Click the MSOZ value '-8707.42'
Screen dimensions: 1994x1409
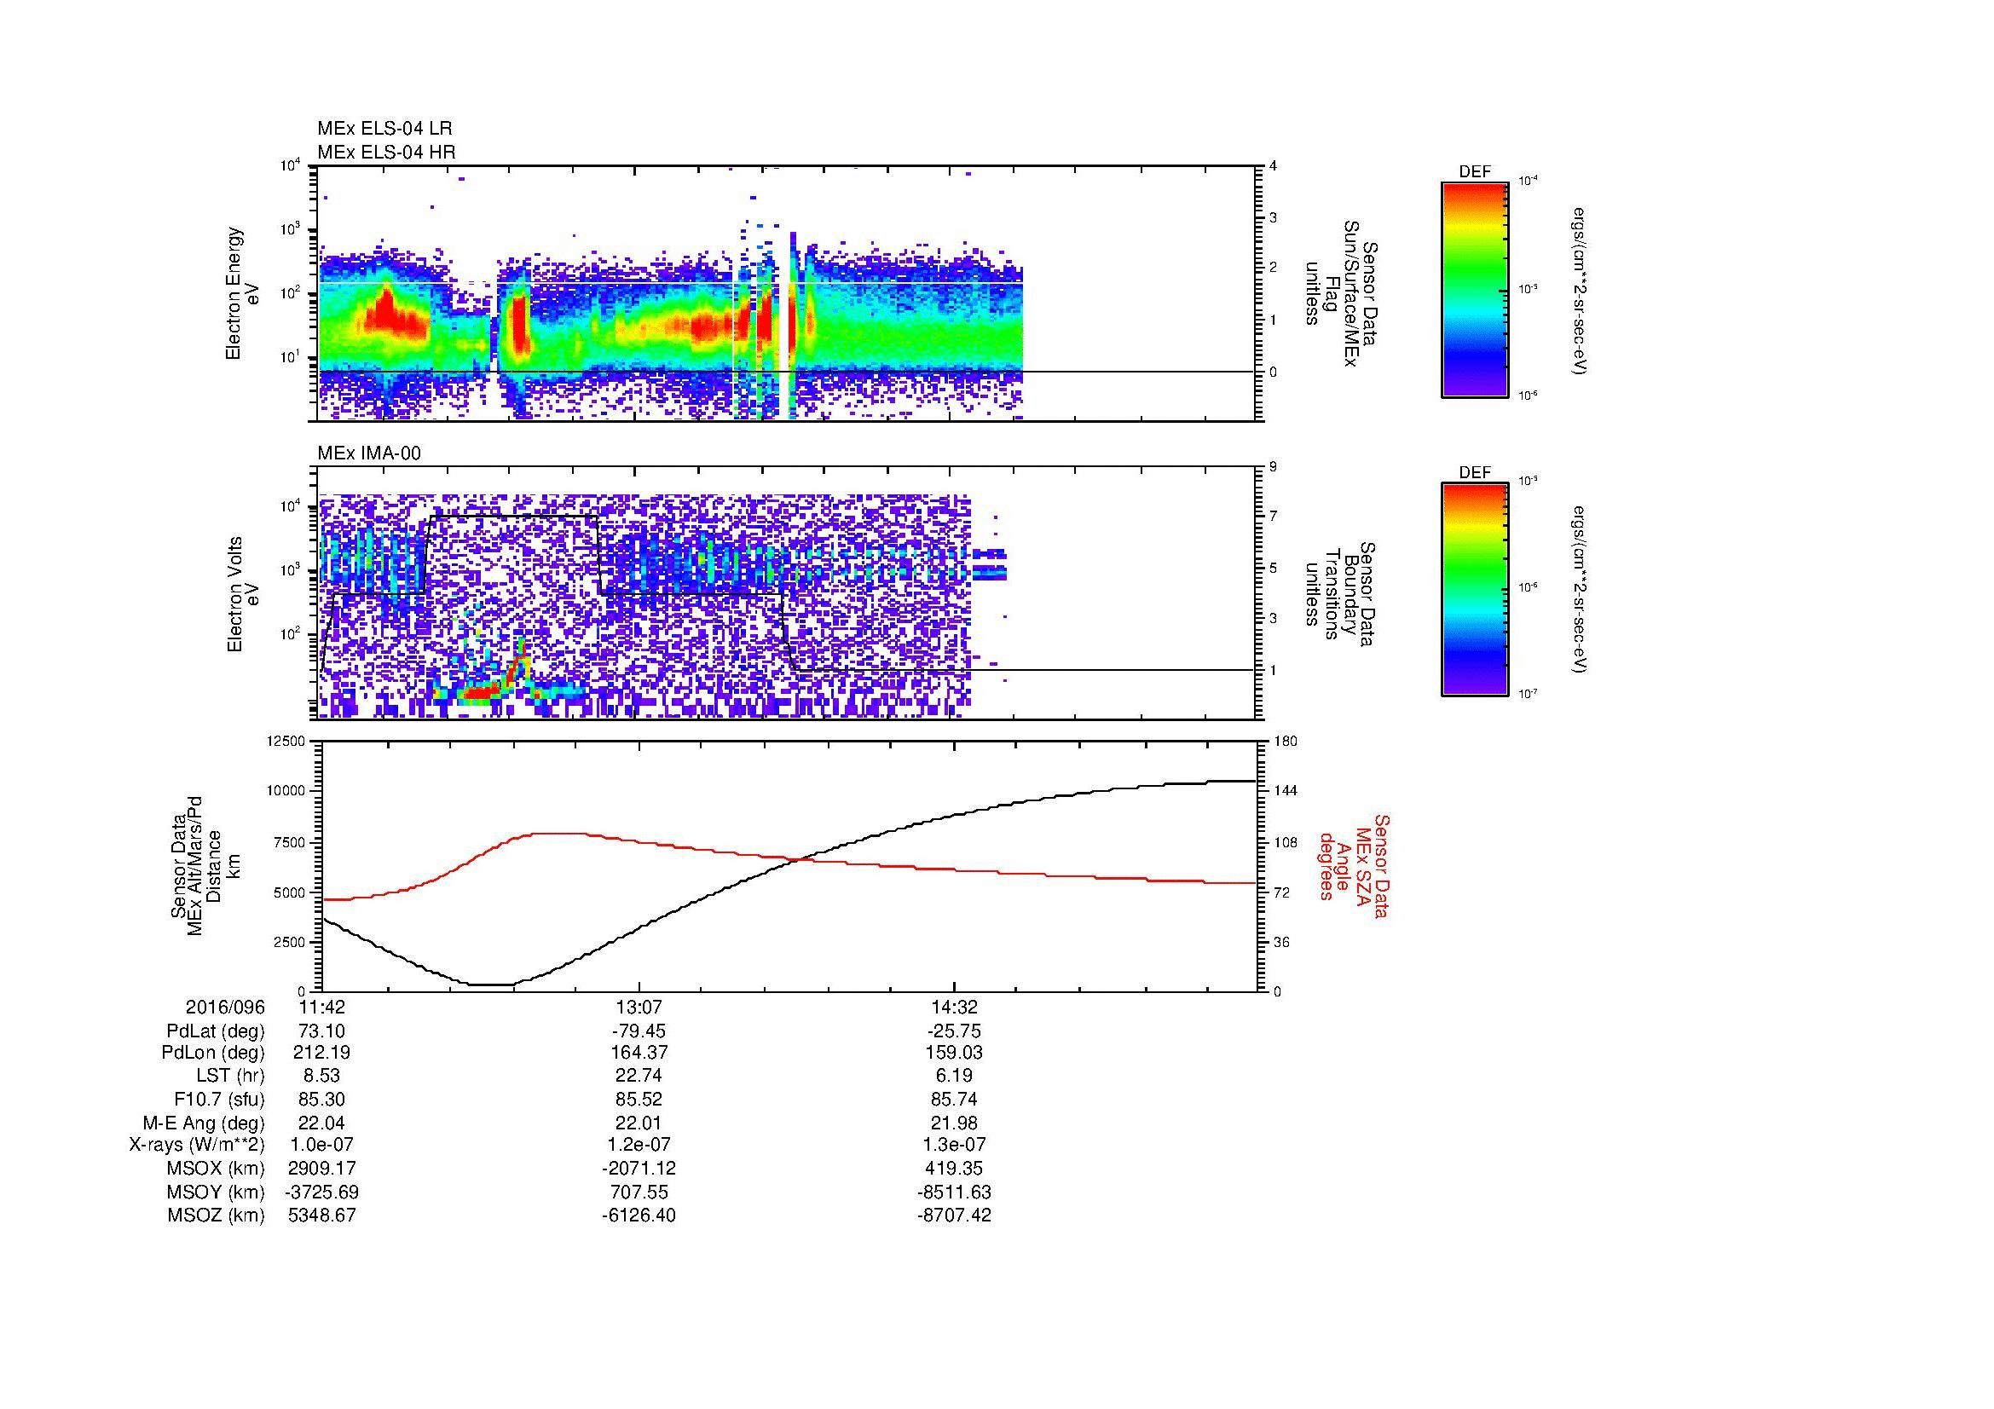[x=954, y=1216]
